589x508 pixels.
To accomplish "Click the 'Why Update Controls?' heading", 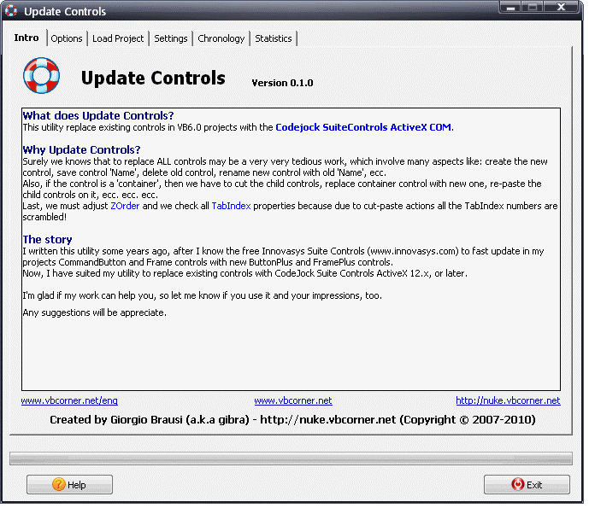I will 81,149.
